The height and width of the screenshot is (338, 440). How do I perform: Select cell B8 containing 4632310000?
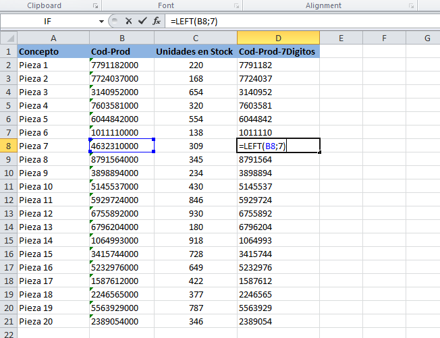(121, 146)
